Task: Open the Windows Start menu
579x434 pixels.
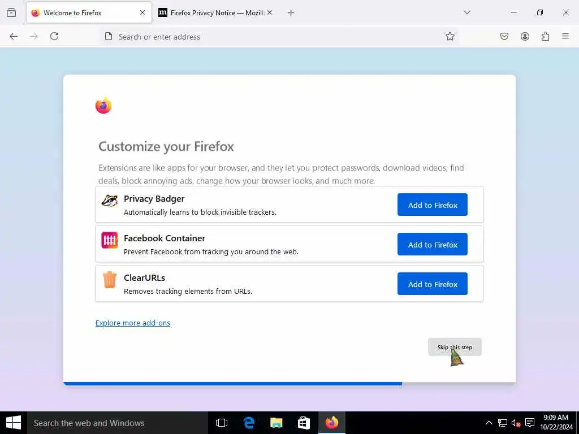Action: [x=14, y=423]
